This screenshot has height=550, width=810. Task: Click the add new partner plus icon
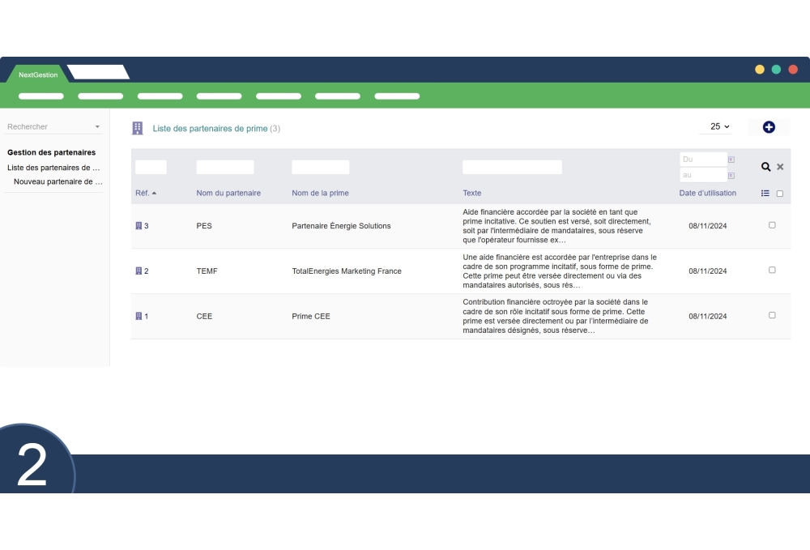(x=769, y=127)
